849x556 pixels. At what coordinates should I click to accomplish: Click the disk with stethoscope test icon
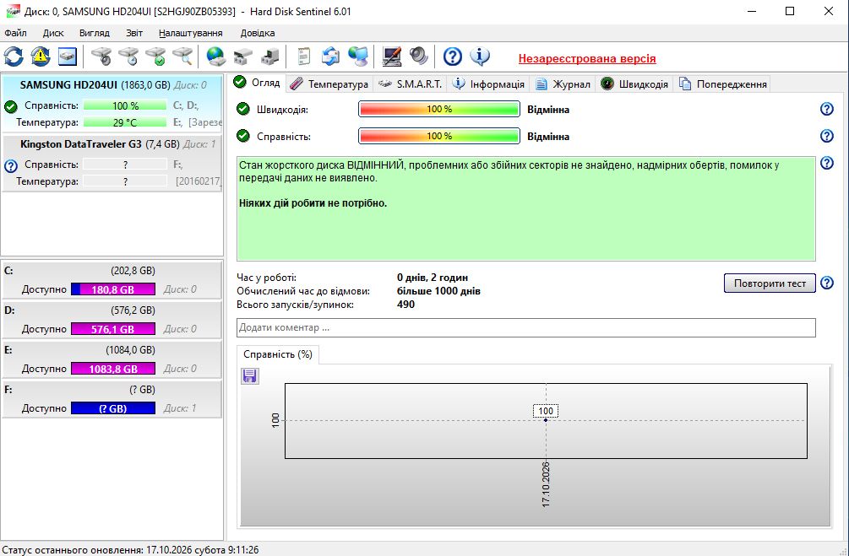coord(101,57)
